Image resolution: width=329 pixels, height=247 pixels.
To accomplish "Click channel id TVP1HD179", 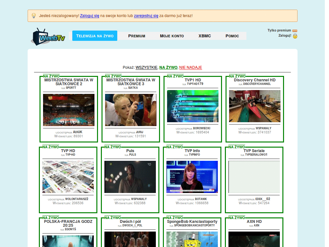I will [195, 84].
